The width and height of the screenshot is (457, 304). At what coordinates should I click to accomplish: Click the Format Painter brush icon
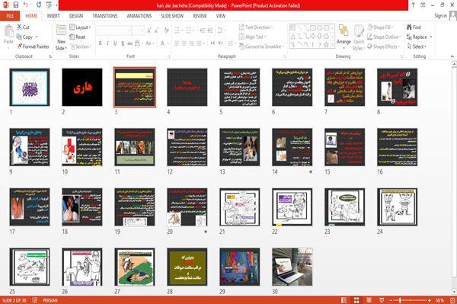pyautogui.click(x=20, y=46)
